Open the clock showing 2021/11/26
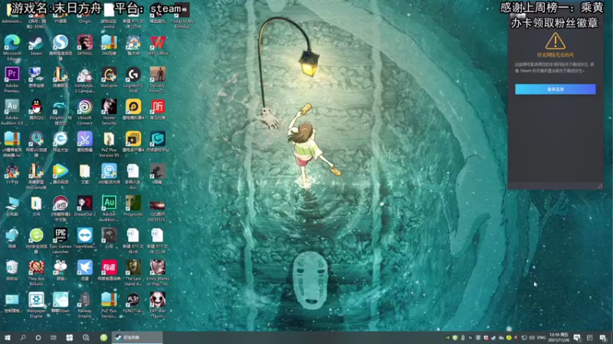Viewport: 613px width, 344px height. coord(559,338)
